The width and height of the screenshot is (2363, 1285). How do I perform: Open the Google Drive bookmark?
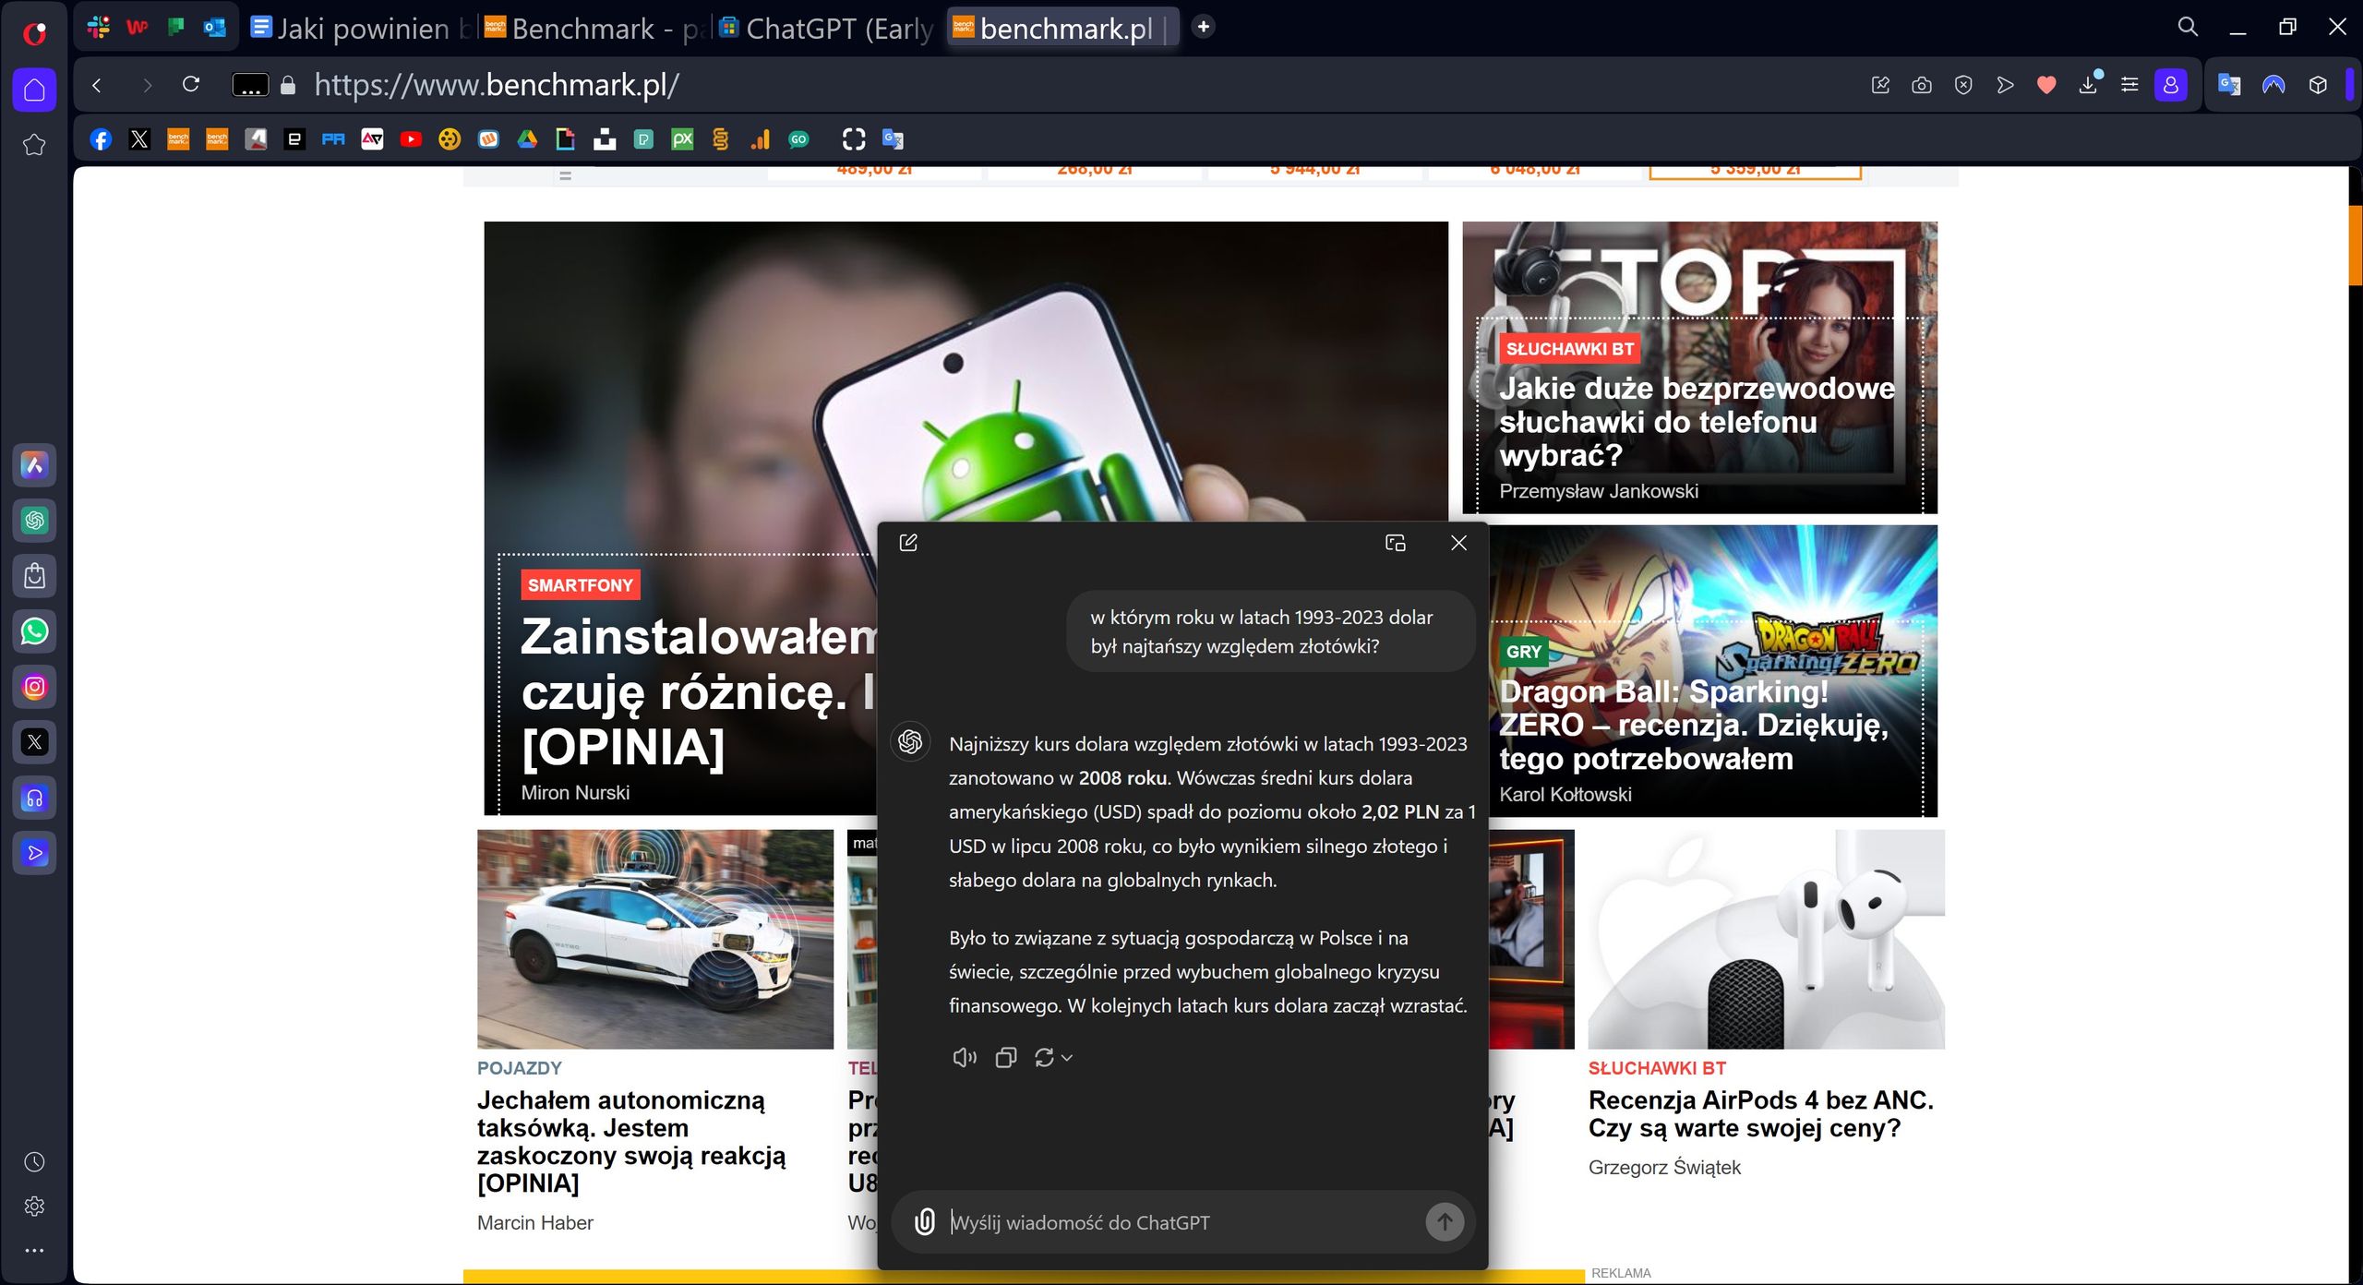527,139
